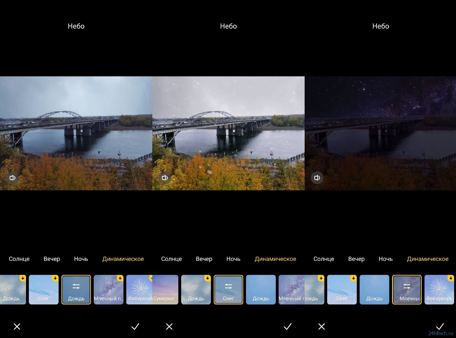Tap the Небо title in the left screen
The height and width of the screenshot is (338, 456).
tap(76, 26)
